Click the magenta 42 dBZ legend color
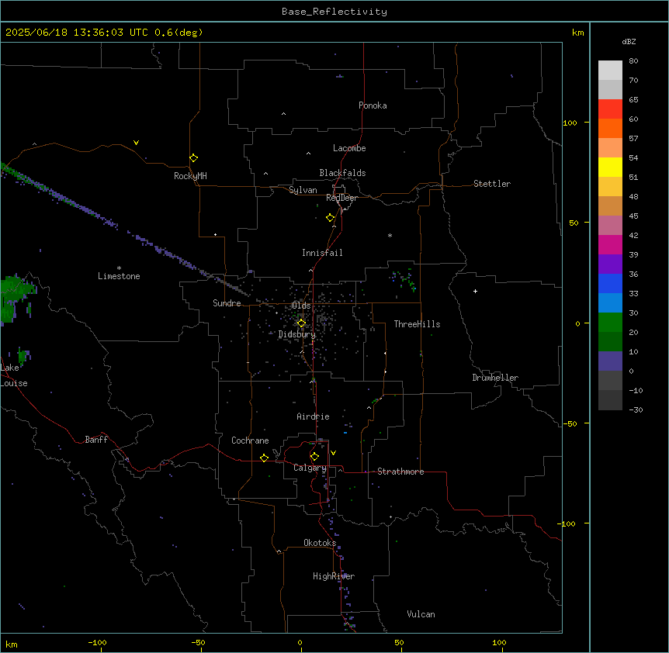This screenshot has height=653, width=669. [610, 244]
